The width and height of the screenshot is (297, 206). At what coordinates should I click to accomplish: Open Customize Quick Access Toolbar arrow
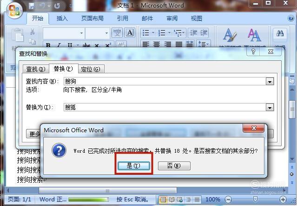(71, 6)
